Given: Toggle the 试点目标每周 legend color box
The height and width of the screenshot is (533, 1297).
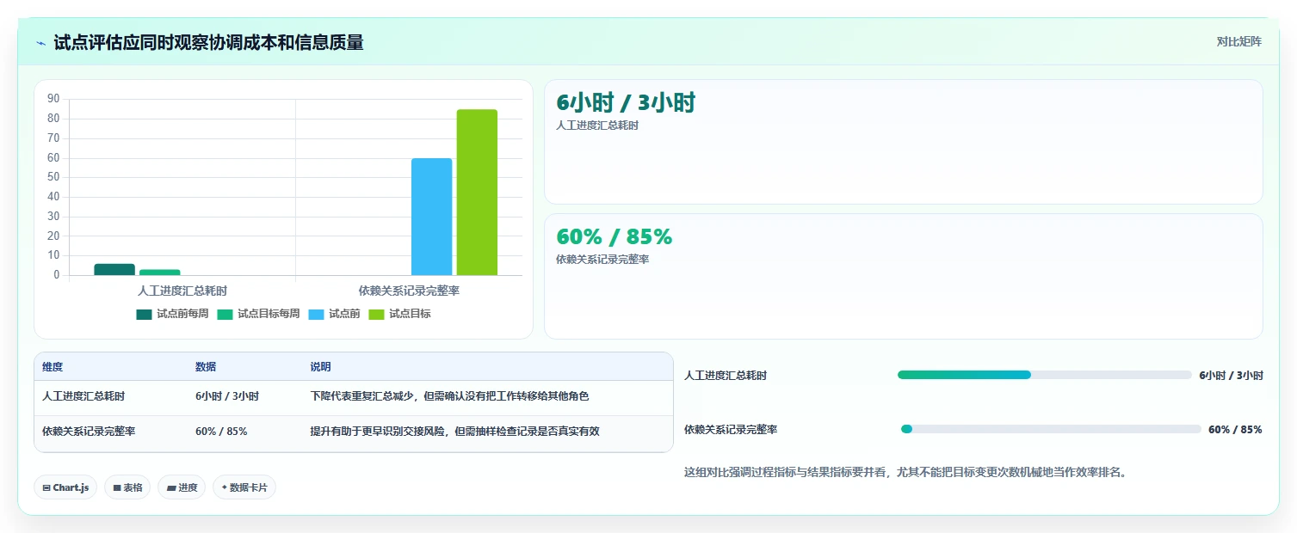Looking at the screenshot, I should pyautogui.click(x=225, y=315).
